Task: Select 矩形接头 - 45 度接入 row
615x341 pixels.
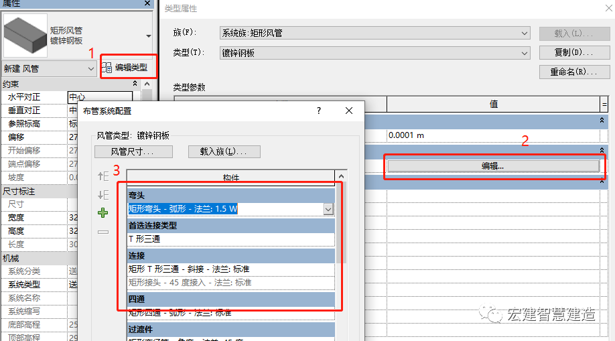Action: [x=231, y=283]
